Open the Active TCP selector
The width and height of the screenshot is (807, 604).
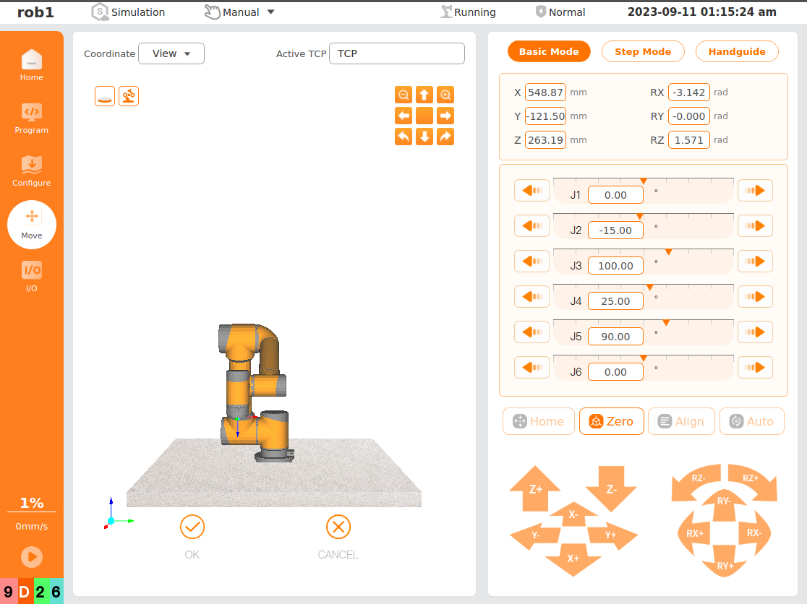[396, 53]
